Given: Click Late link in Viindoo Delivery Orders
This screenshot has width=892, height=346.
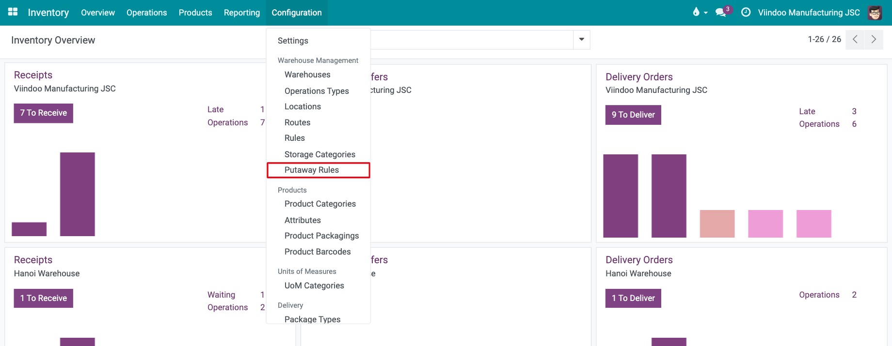Looking at the screenshot, I should click(807, 111).
